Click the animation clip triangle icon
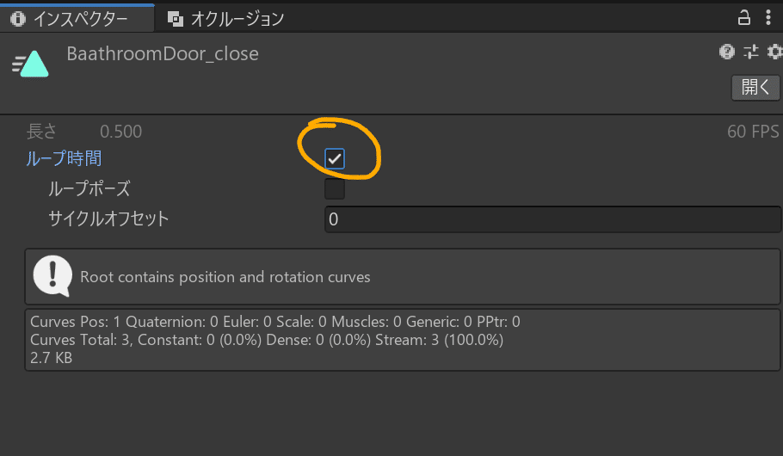783x456 pixels. (30, 64)
